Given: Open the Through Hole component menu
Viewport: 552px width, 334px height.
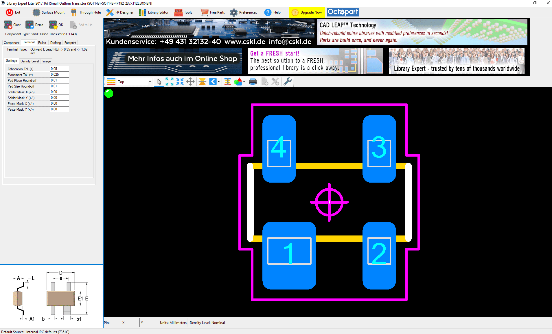Looking at the screenshot, I should [x=86, y=12].
